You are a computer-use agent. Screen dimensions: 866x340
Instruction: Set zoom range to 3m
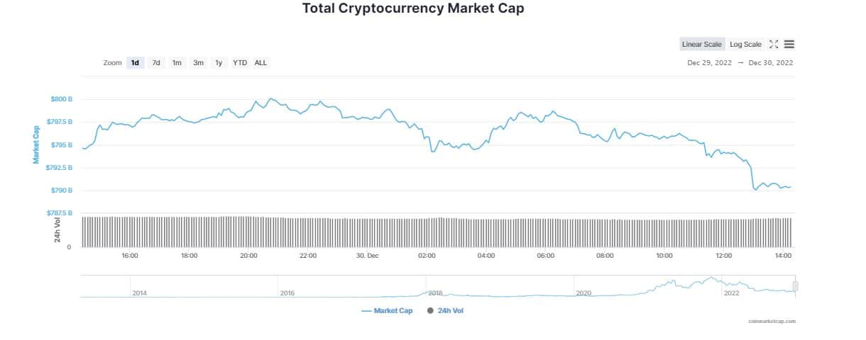198,62
